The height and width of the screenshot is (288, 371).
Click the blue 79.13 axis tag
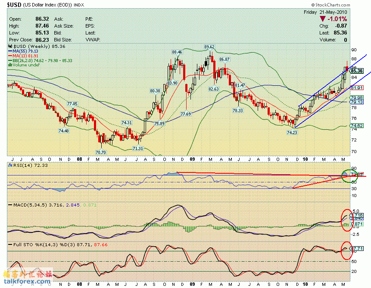(x=357, y=102)
